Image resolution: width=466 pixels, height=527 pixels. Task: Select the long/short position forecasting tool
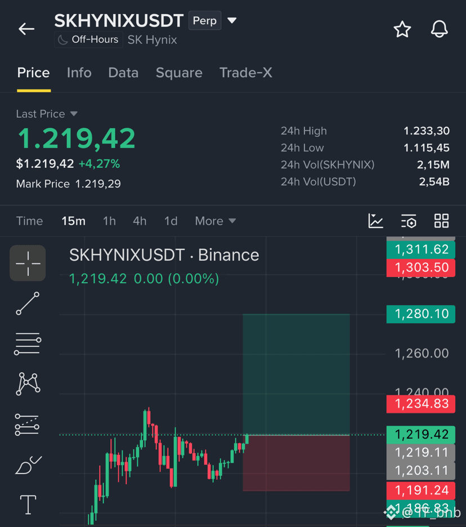(27, 425)
